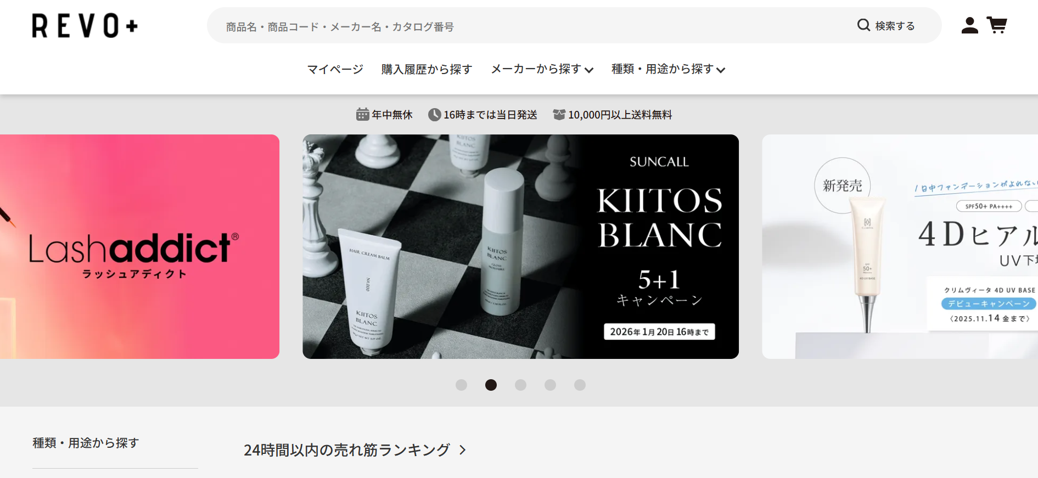Viewport: 1038px width, 478px height.
Task: Click the calendar icon beside 年中無休
Action: 362,115
